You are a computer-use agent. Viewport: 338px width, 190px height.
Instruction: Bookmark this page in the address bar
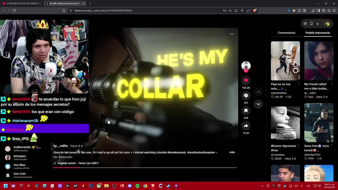[x=64, y=11]
